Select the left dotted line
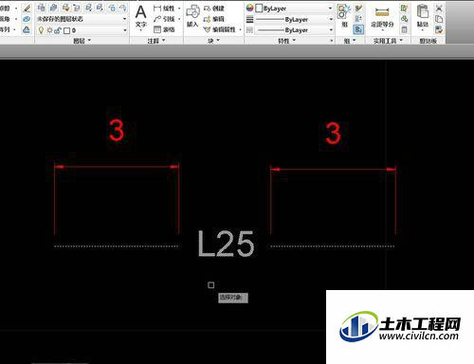Screen dimensions: 474x364 (x=117, y=246)
